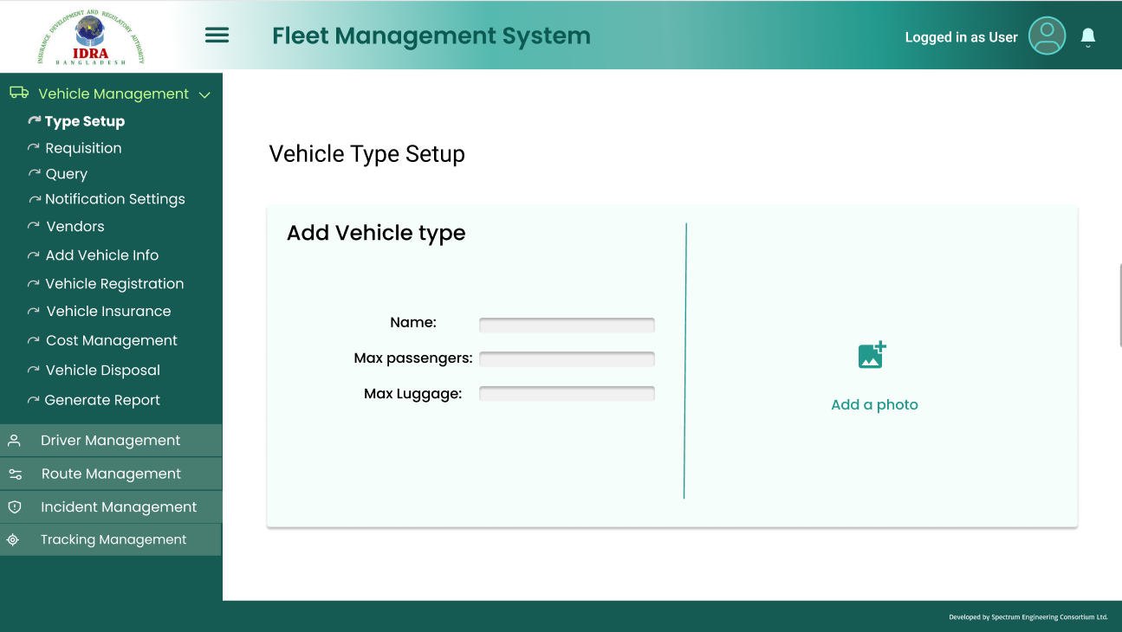
Task: Focus the Name input field
Action: [567, 325]
